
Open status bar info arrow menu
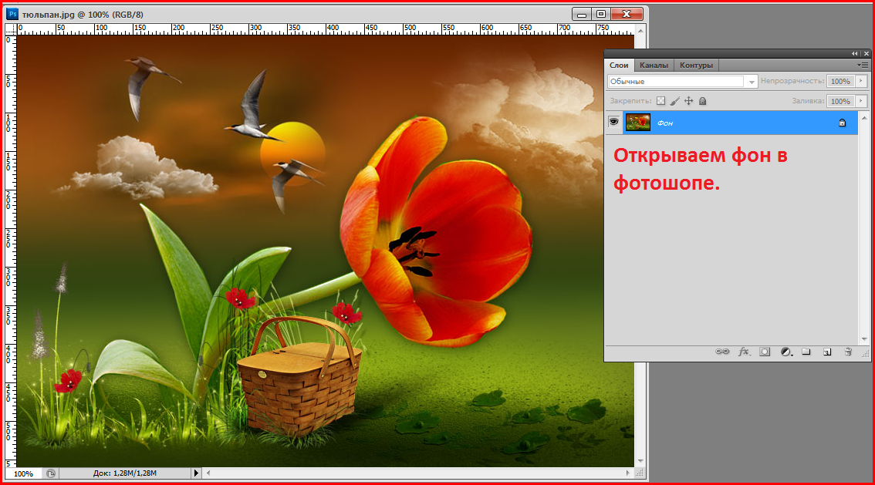[196, 473]
